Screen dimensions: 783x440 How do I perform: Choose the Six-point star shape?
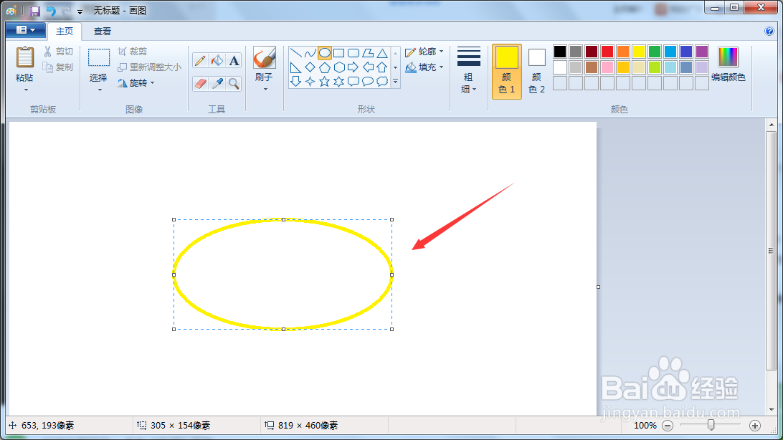[x=339, y=81]
